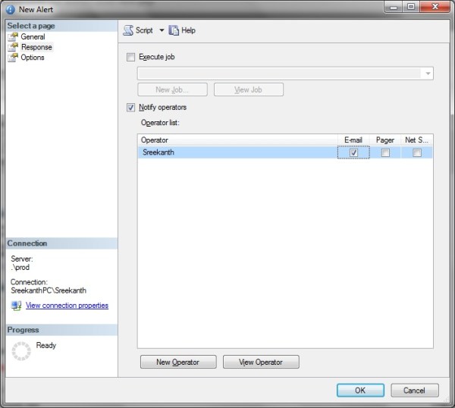Select the Sreekanth operator row

(227, 152)
